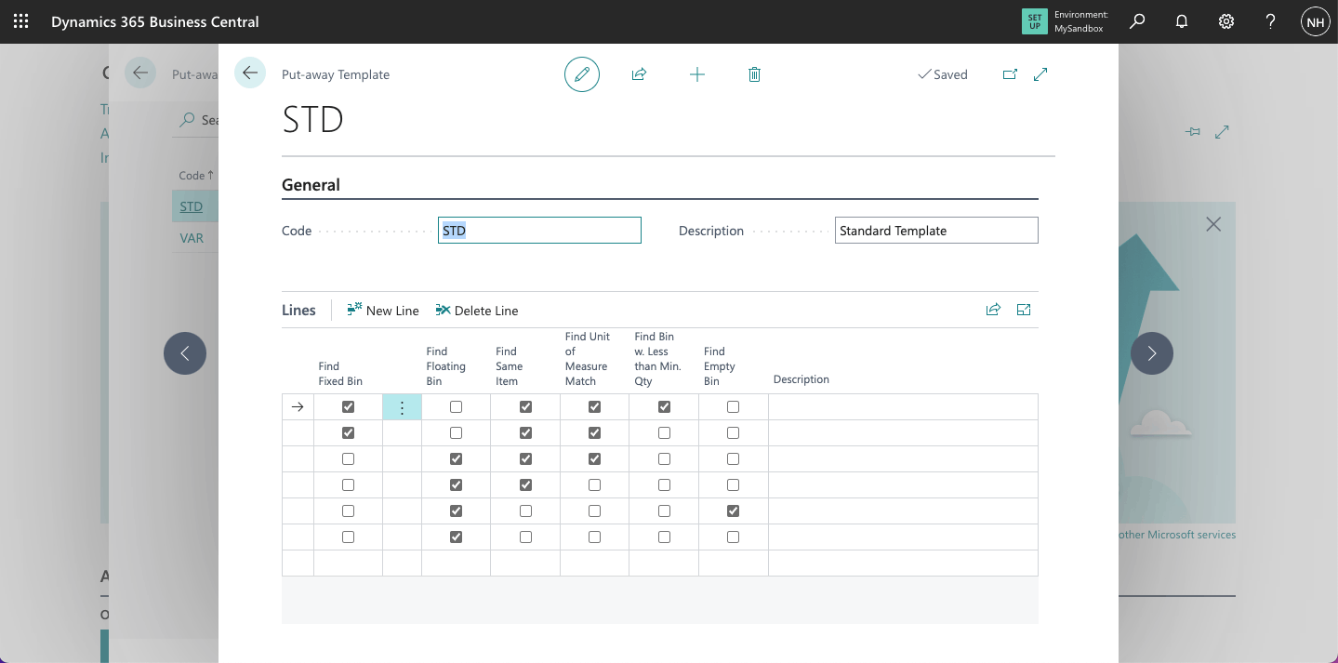Click the trash can delete icon
Screen dimensions: 1338x663
point(754,74)
